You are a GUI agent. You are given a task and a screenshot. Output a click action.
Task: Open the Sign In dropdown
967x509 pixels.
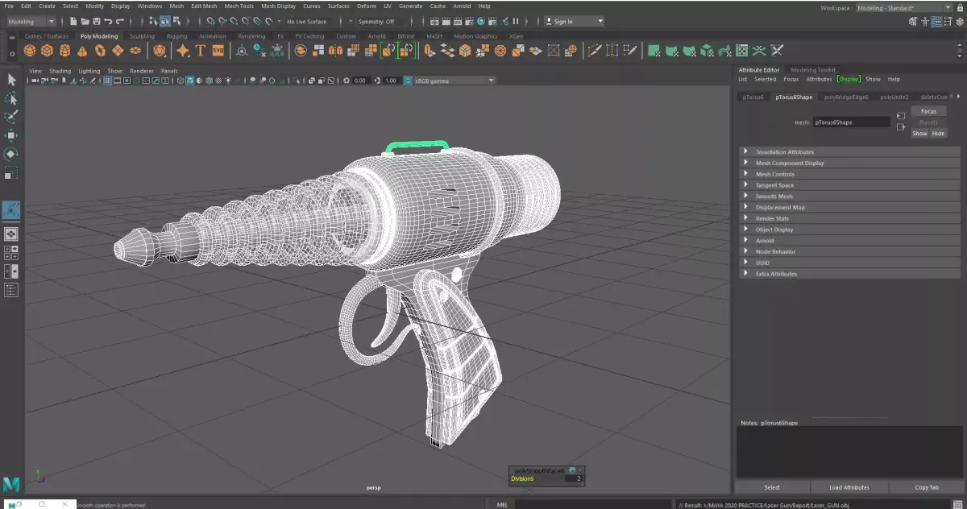[574, 22]
